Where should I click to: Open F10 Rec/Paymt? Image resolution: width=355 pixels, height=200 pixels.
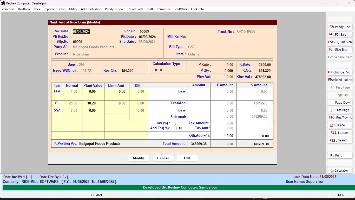pyautogui.click(x=340, y=118)
